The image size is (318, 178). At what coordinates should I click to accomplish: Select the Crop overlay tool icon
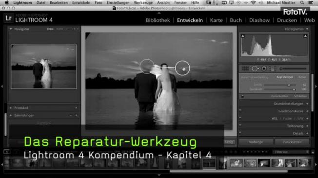click(x=245, y=69)
